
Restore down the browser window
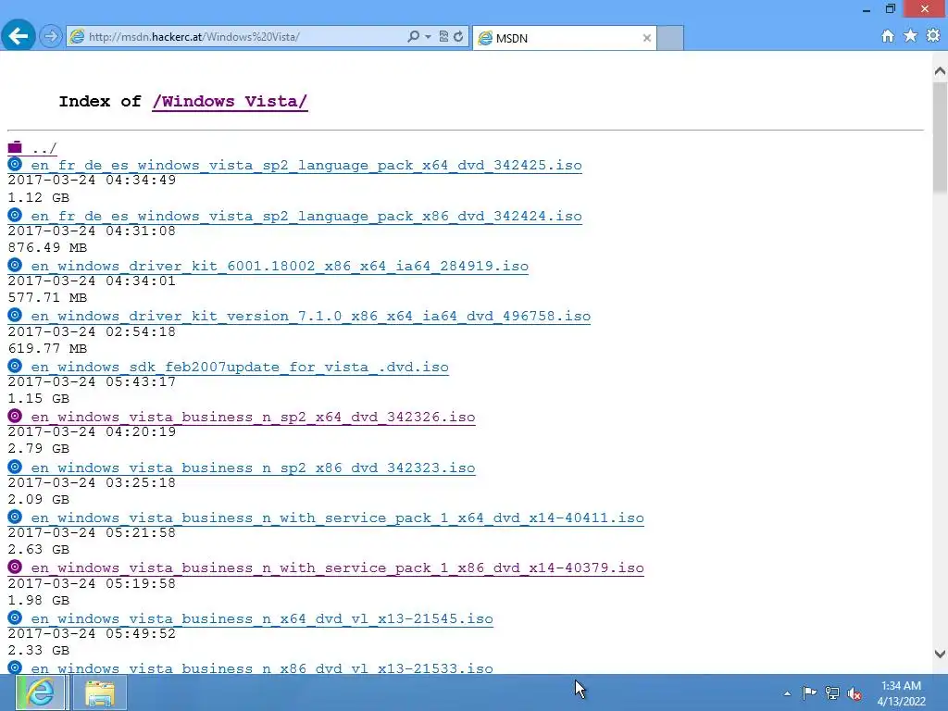[x=891, y=8]
